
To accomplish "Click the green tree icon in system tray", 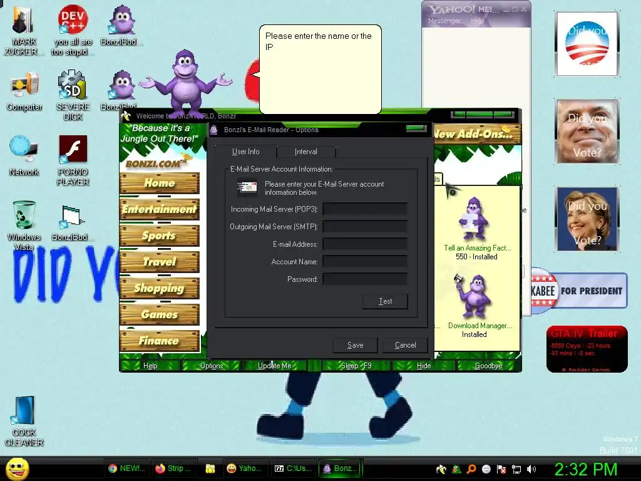I will (456, 469).
